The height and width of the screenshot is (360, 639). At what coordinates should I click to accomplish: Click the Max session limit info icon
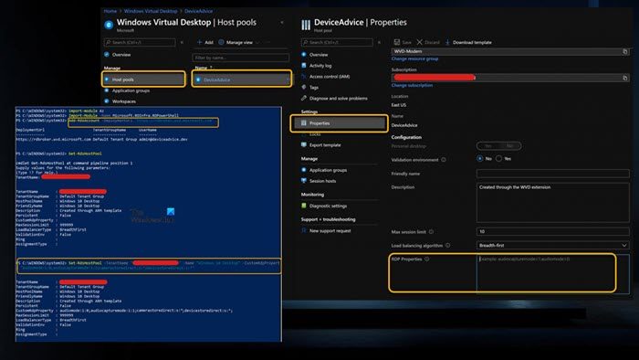[431, 231]
